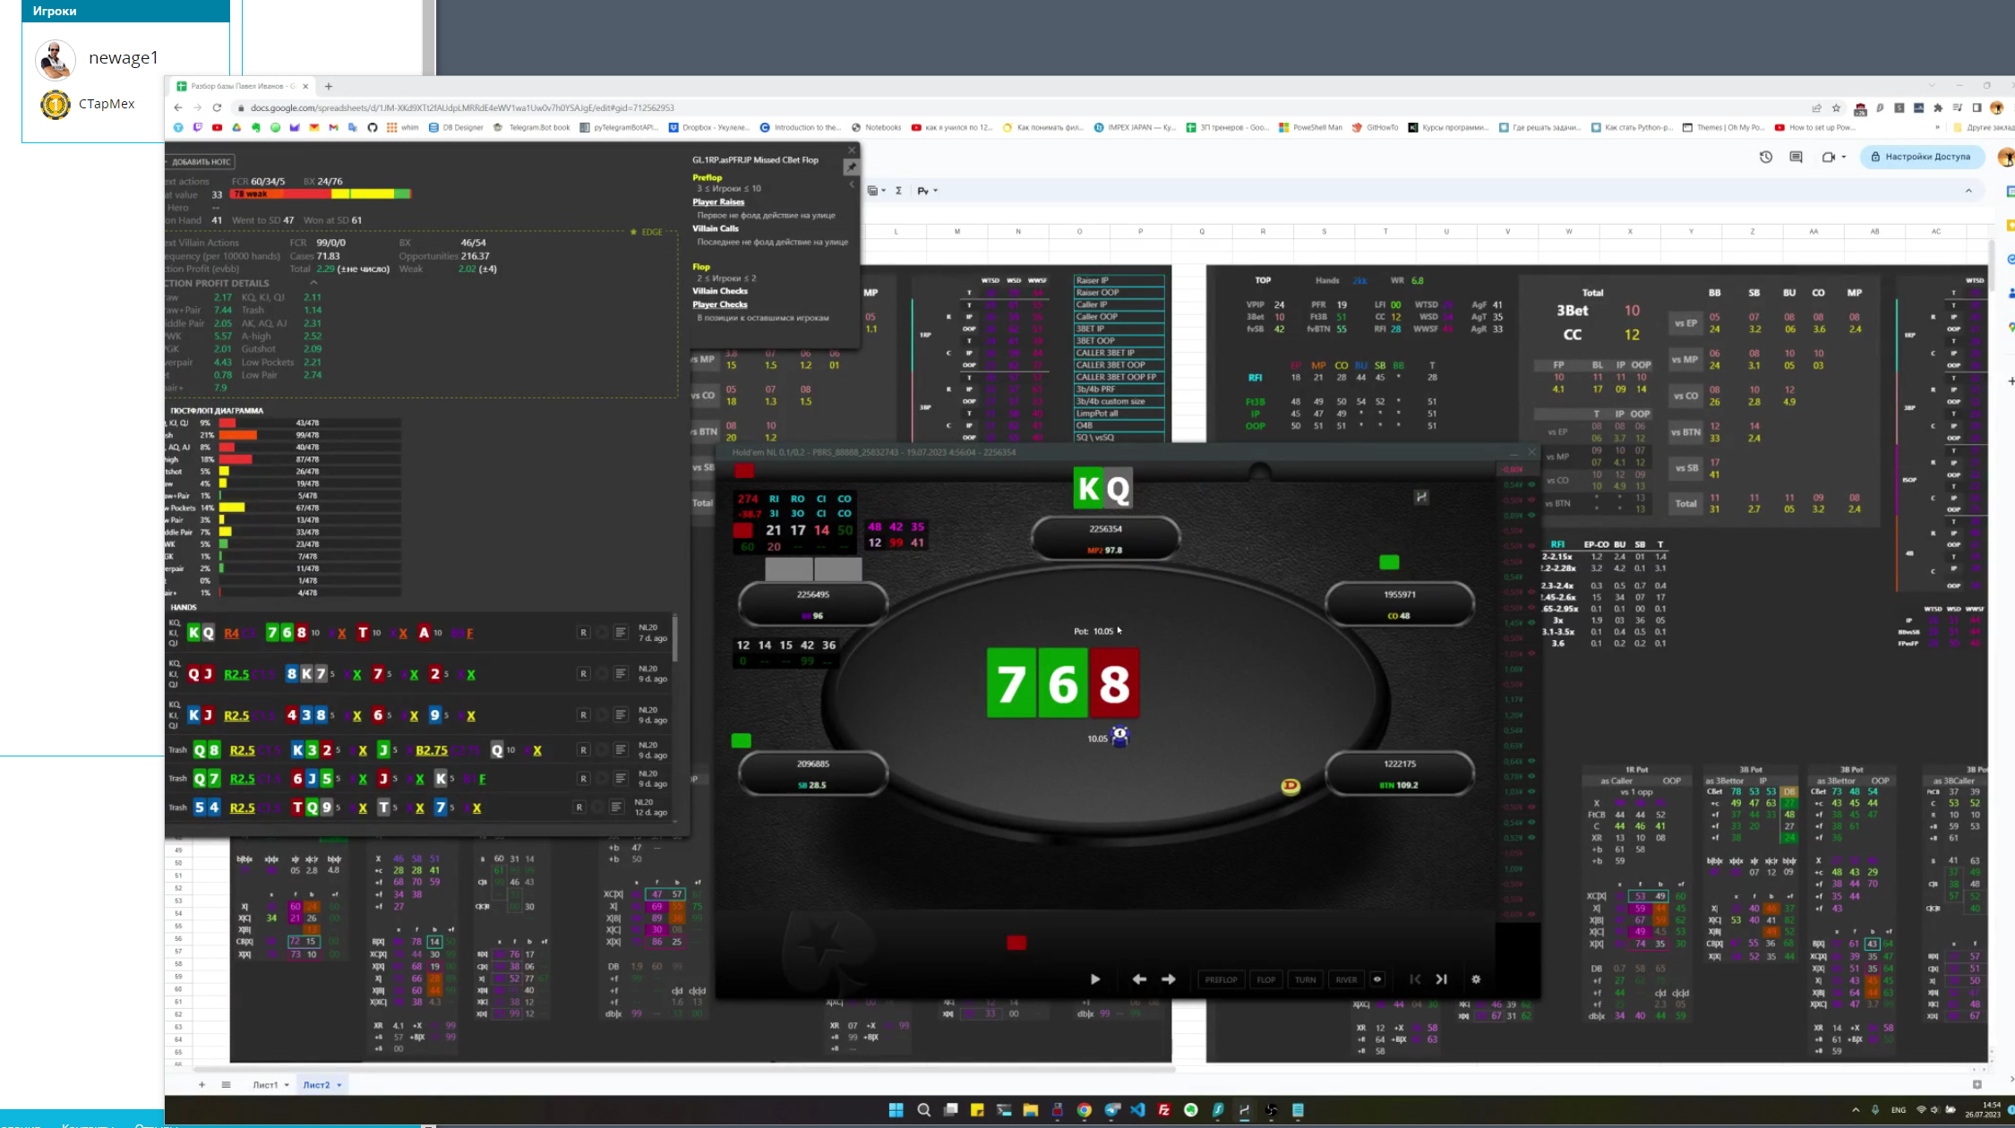The height and width of the screenshot is (1128, 2015).
Task: Open notes icon on Q7 hand row
Action: click(x=621, y=779)
